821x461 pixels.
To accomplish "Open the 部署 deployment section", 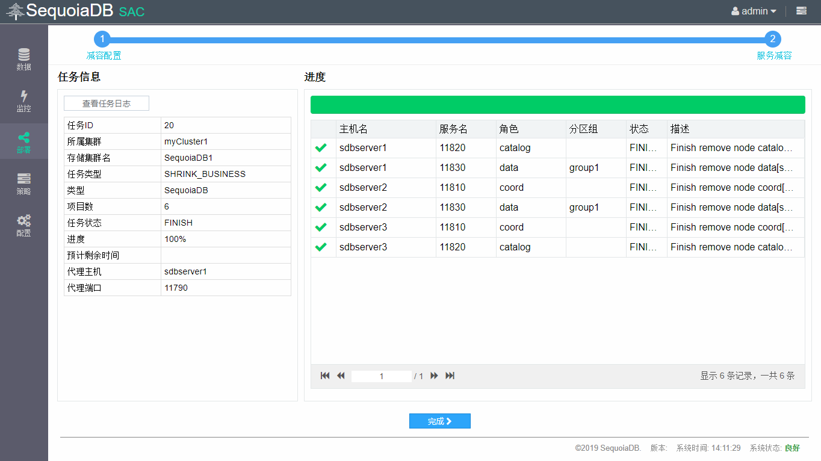I will point(24,142).
